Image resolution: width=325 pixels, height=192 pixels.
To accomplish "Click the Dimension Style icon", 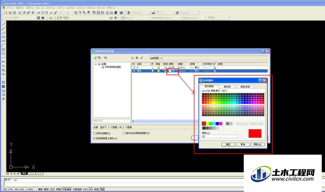I will coord(153,13).
